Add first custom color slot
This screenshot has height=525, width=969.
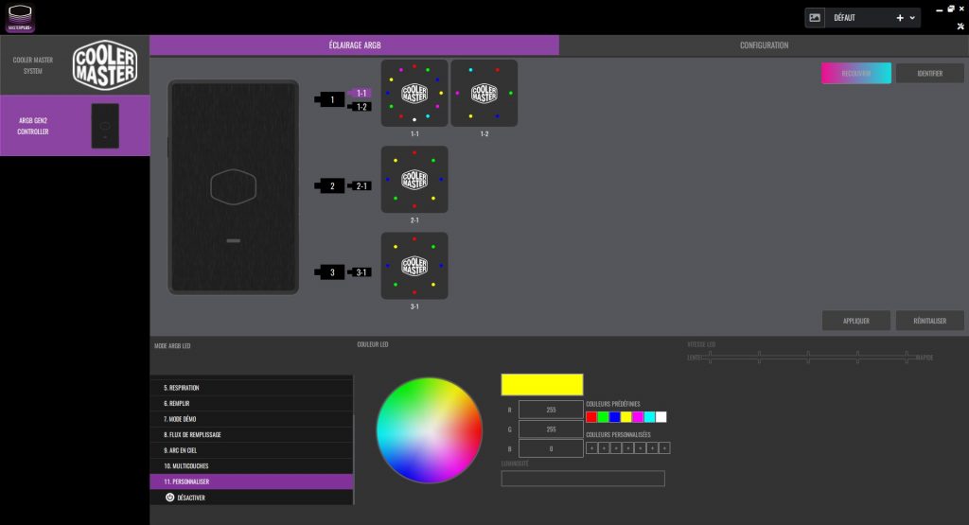click(591, 448)
